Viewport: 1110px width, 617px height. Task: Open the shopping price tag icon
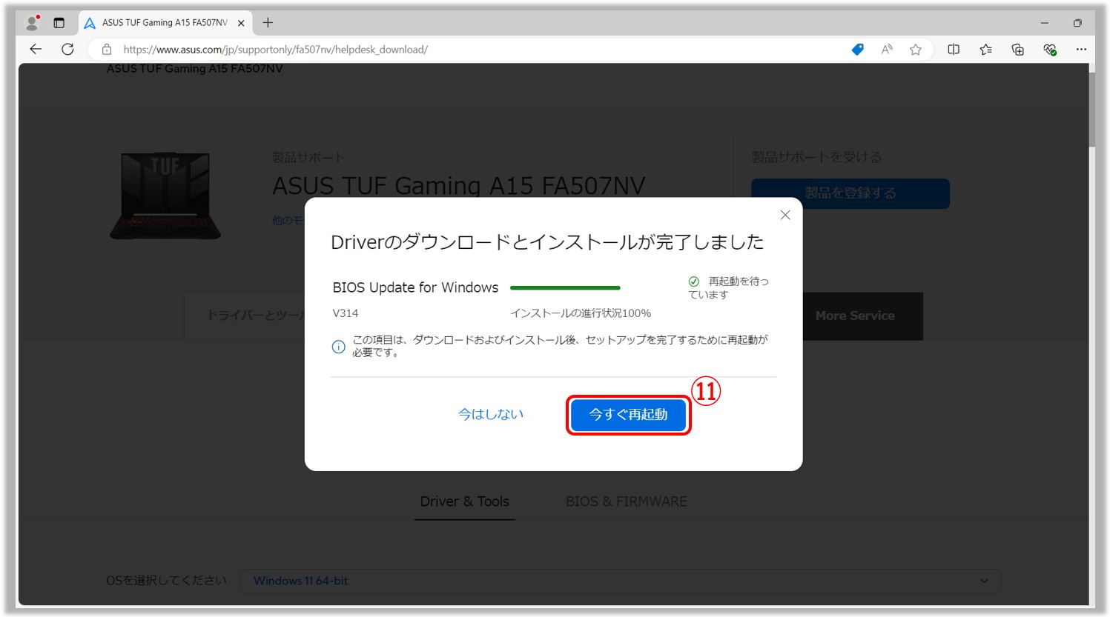point(857,50)
